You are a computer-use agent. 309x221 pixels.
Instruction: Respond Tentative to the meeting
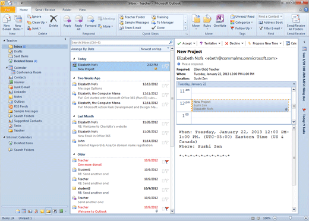tap(210, 43)
